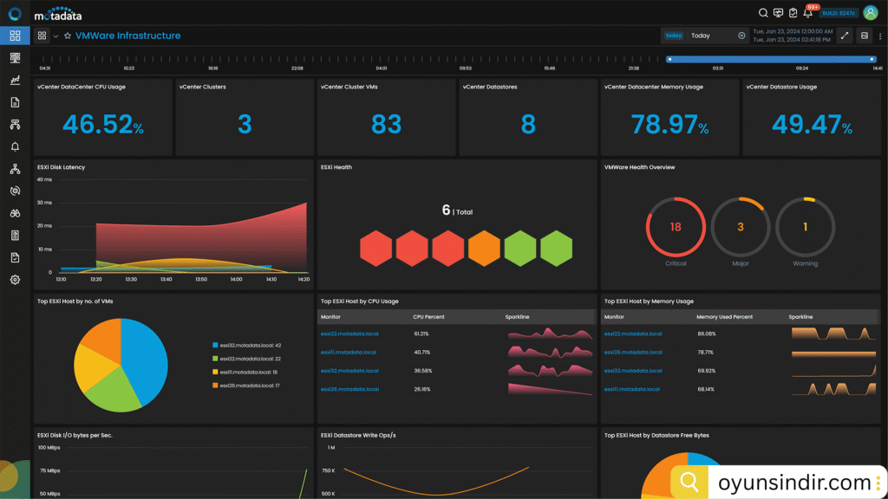Open the Topology icon in the sidebar
The image size is (888, 499).
tap(15, 169)
